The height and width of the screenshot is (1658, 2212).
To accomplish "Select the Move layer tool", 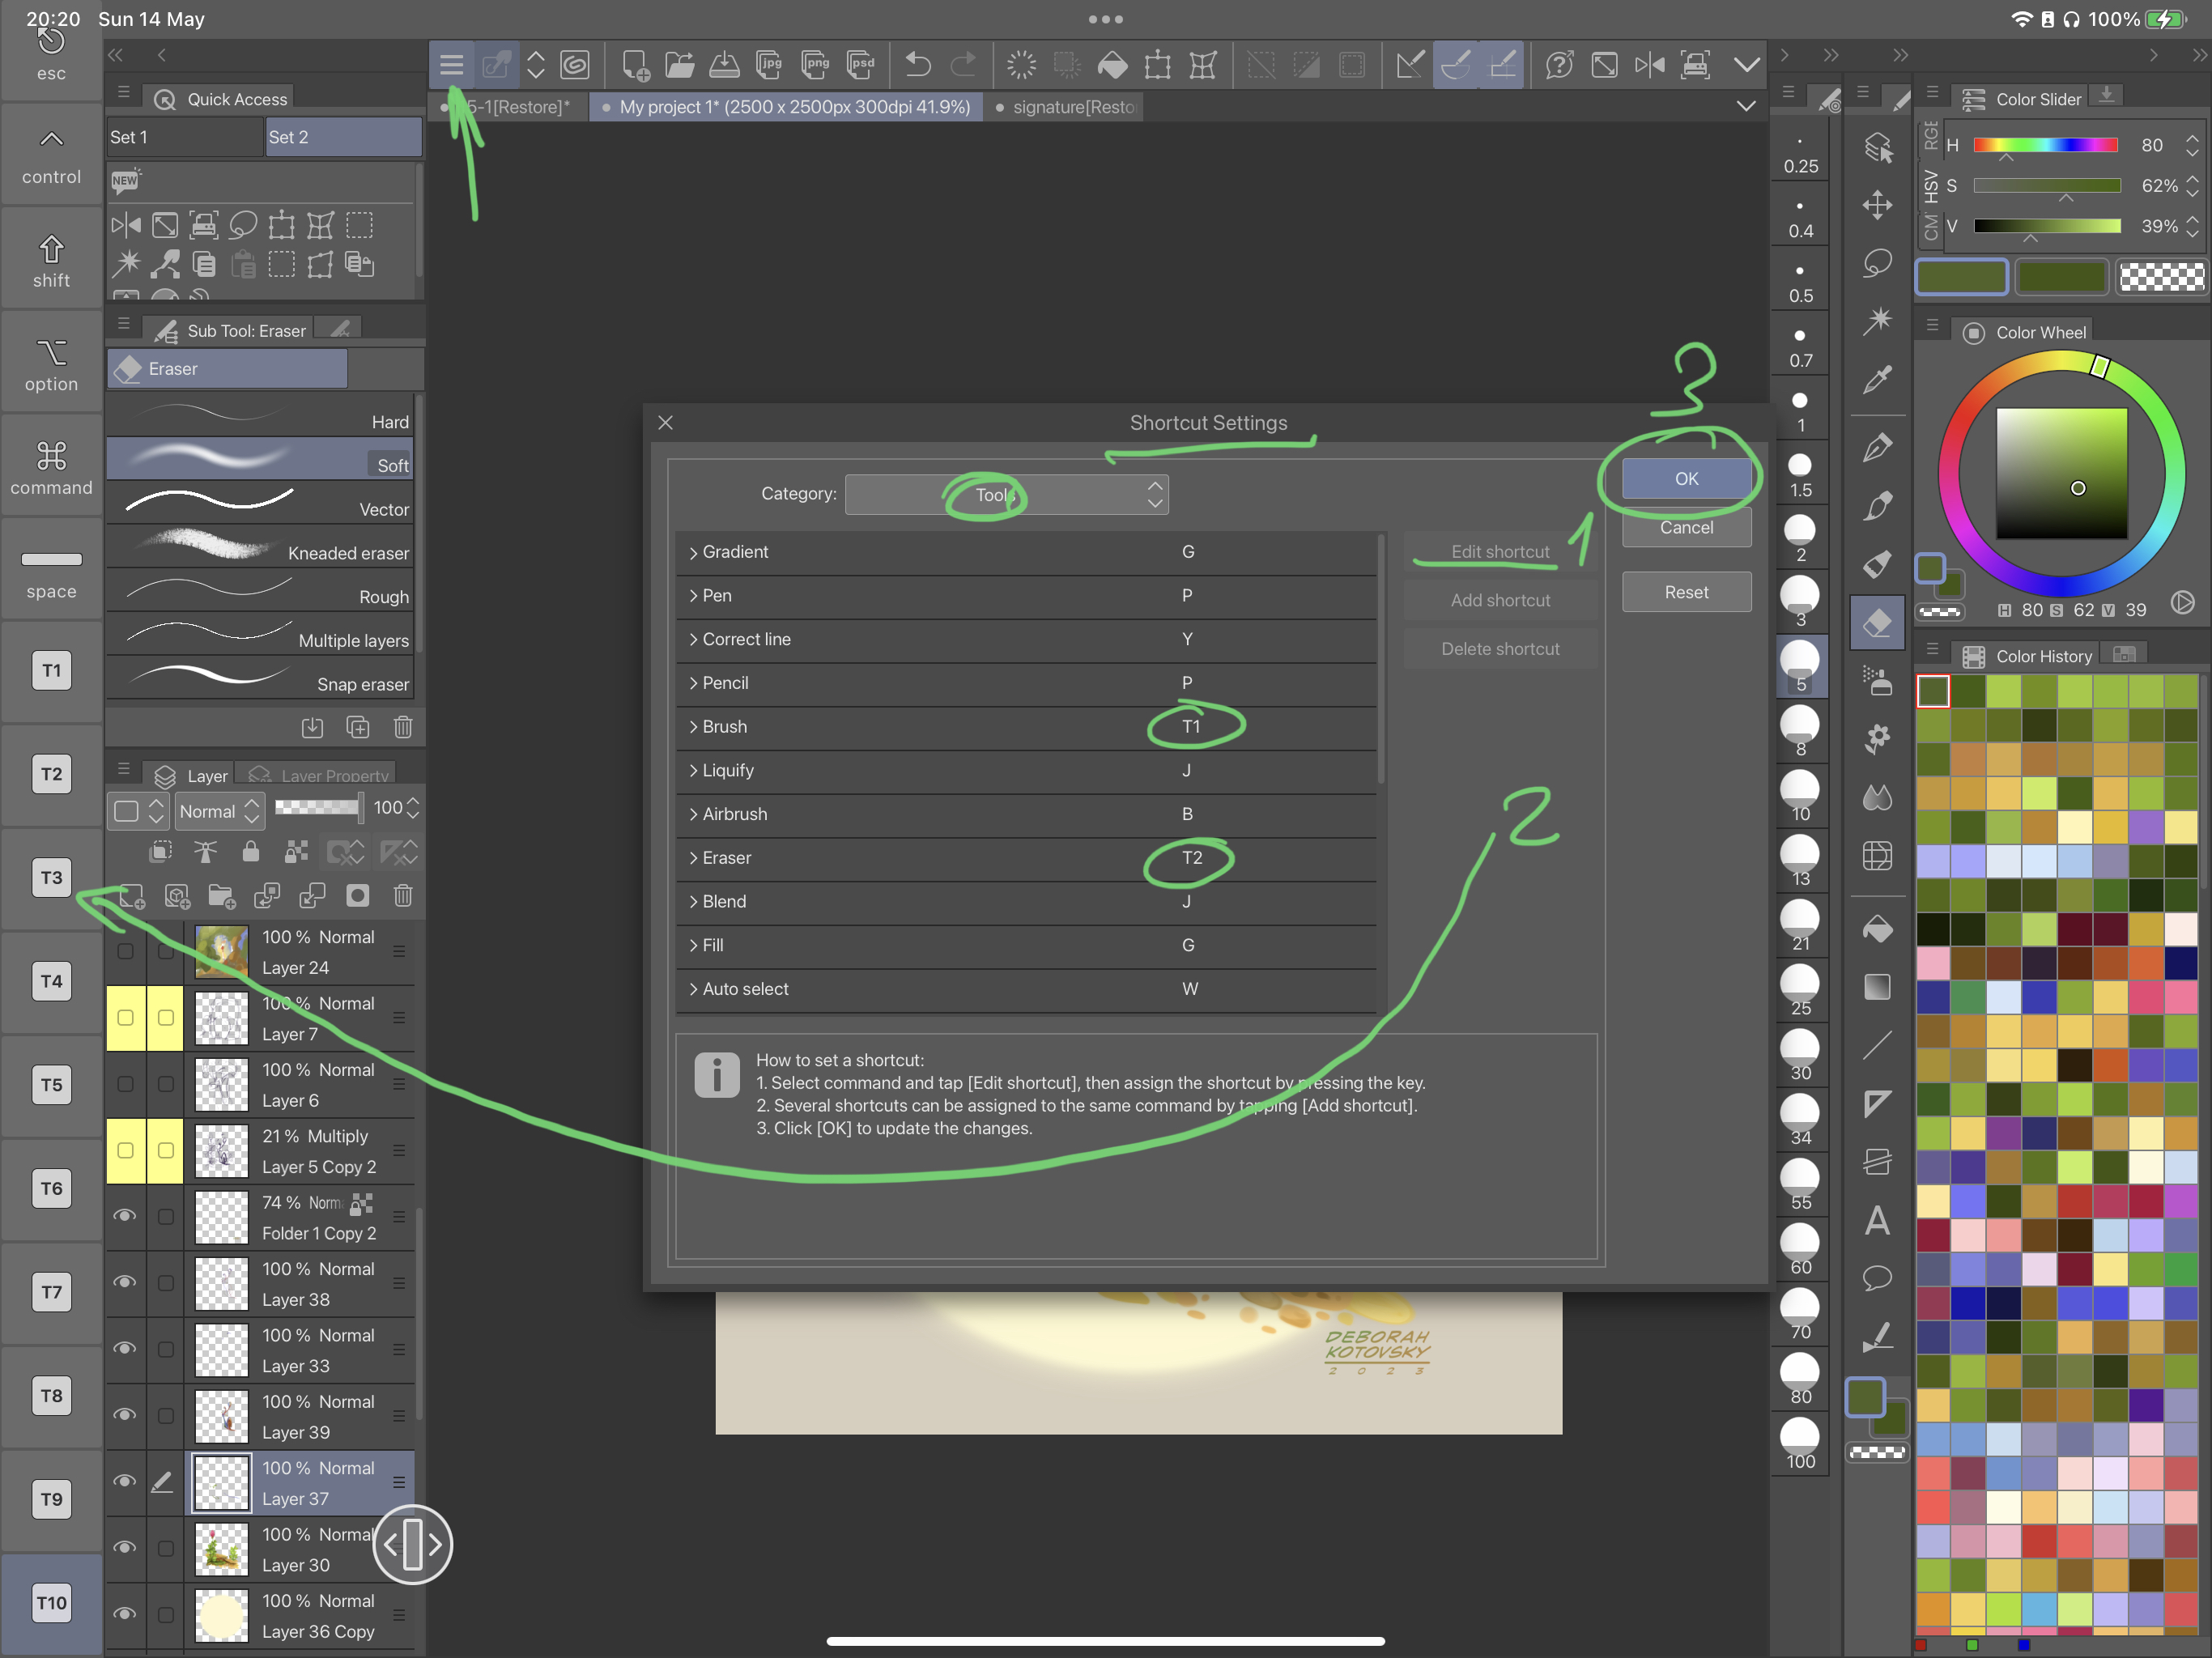I will click(x=1877, y=206).
